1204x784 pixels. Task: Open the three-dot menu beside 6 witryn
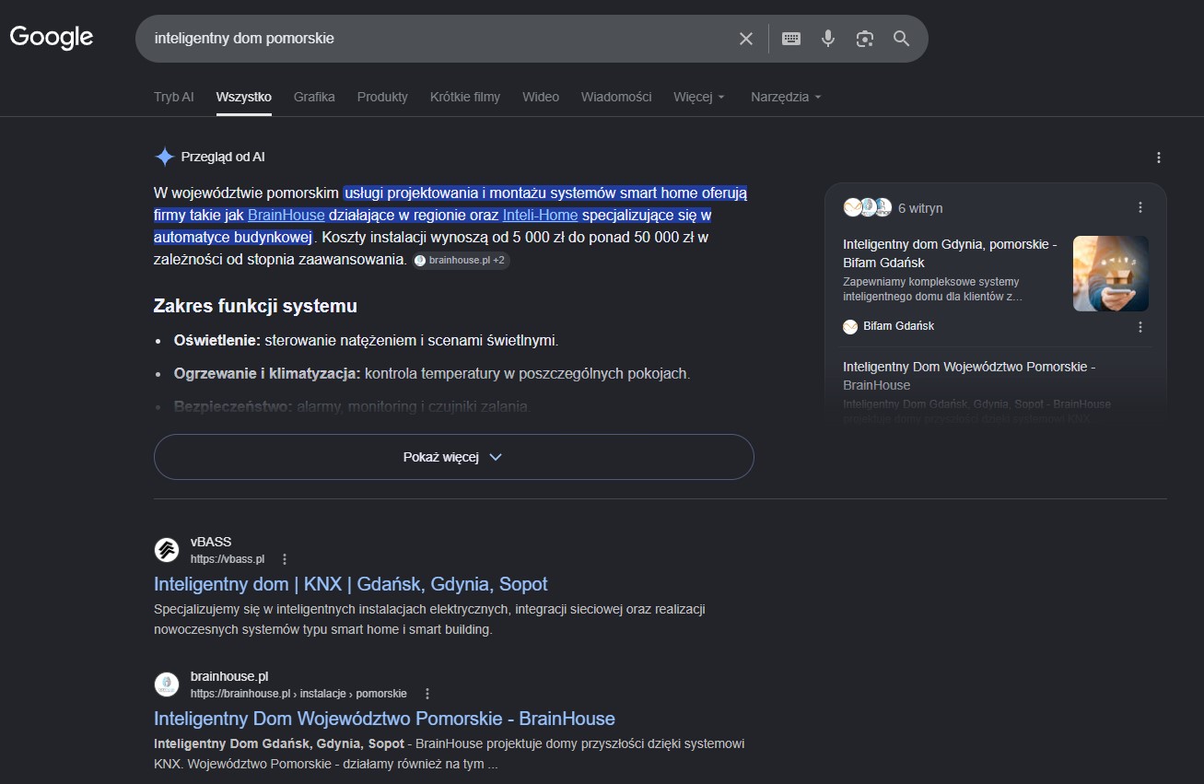[x=1140, y=207]
